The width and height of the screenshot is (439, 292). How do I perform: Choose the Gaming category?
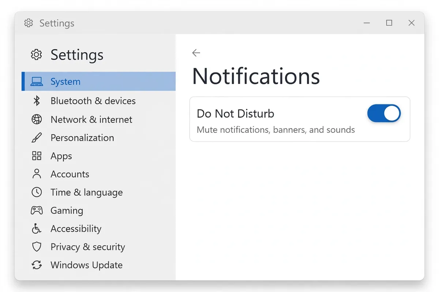click(99, 211)
